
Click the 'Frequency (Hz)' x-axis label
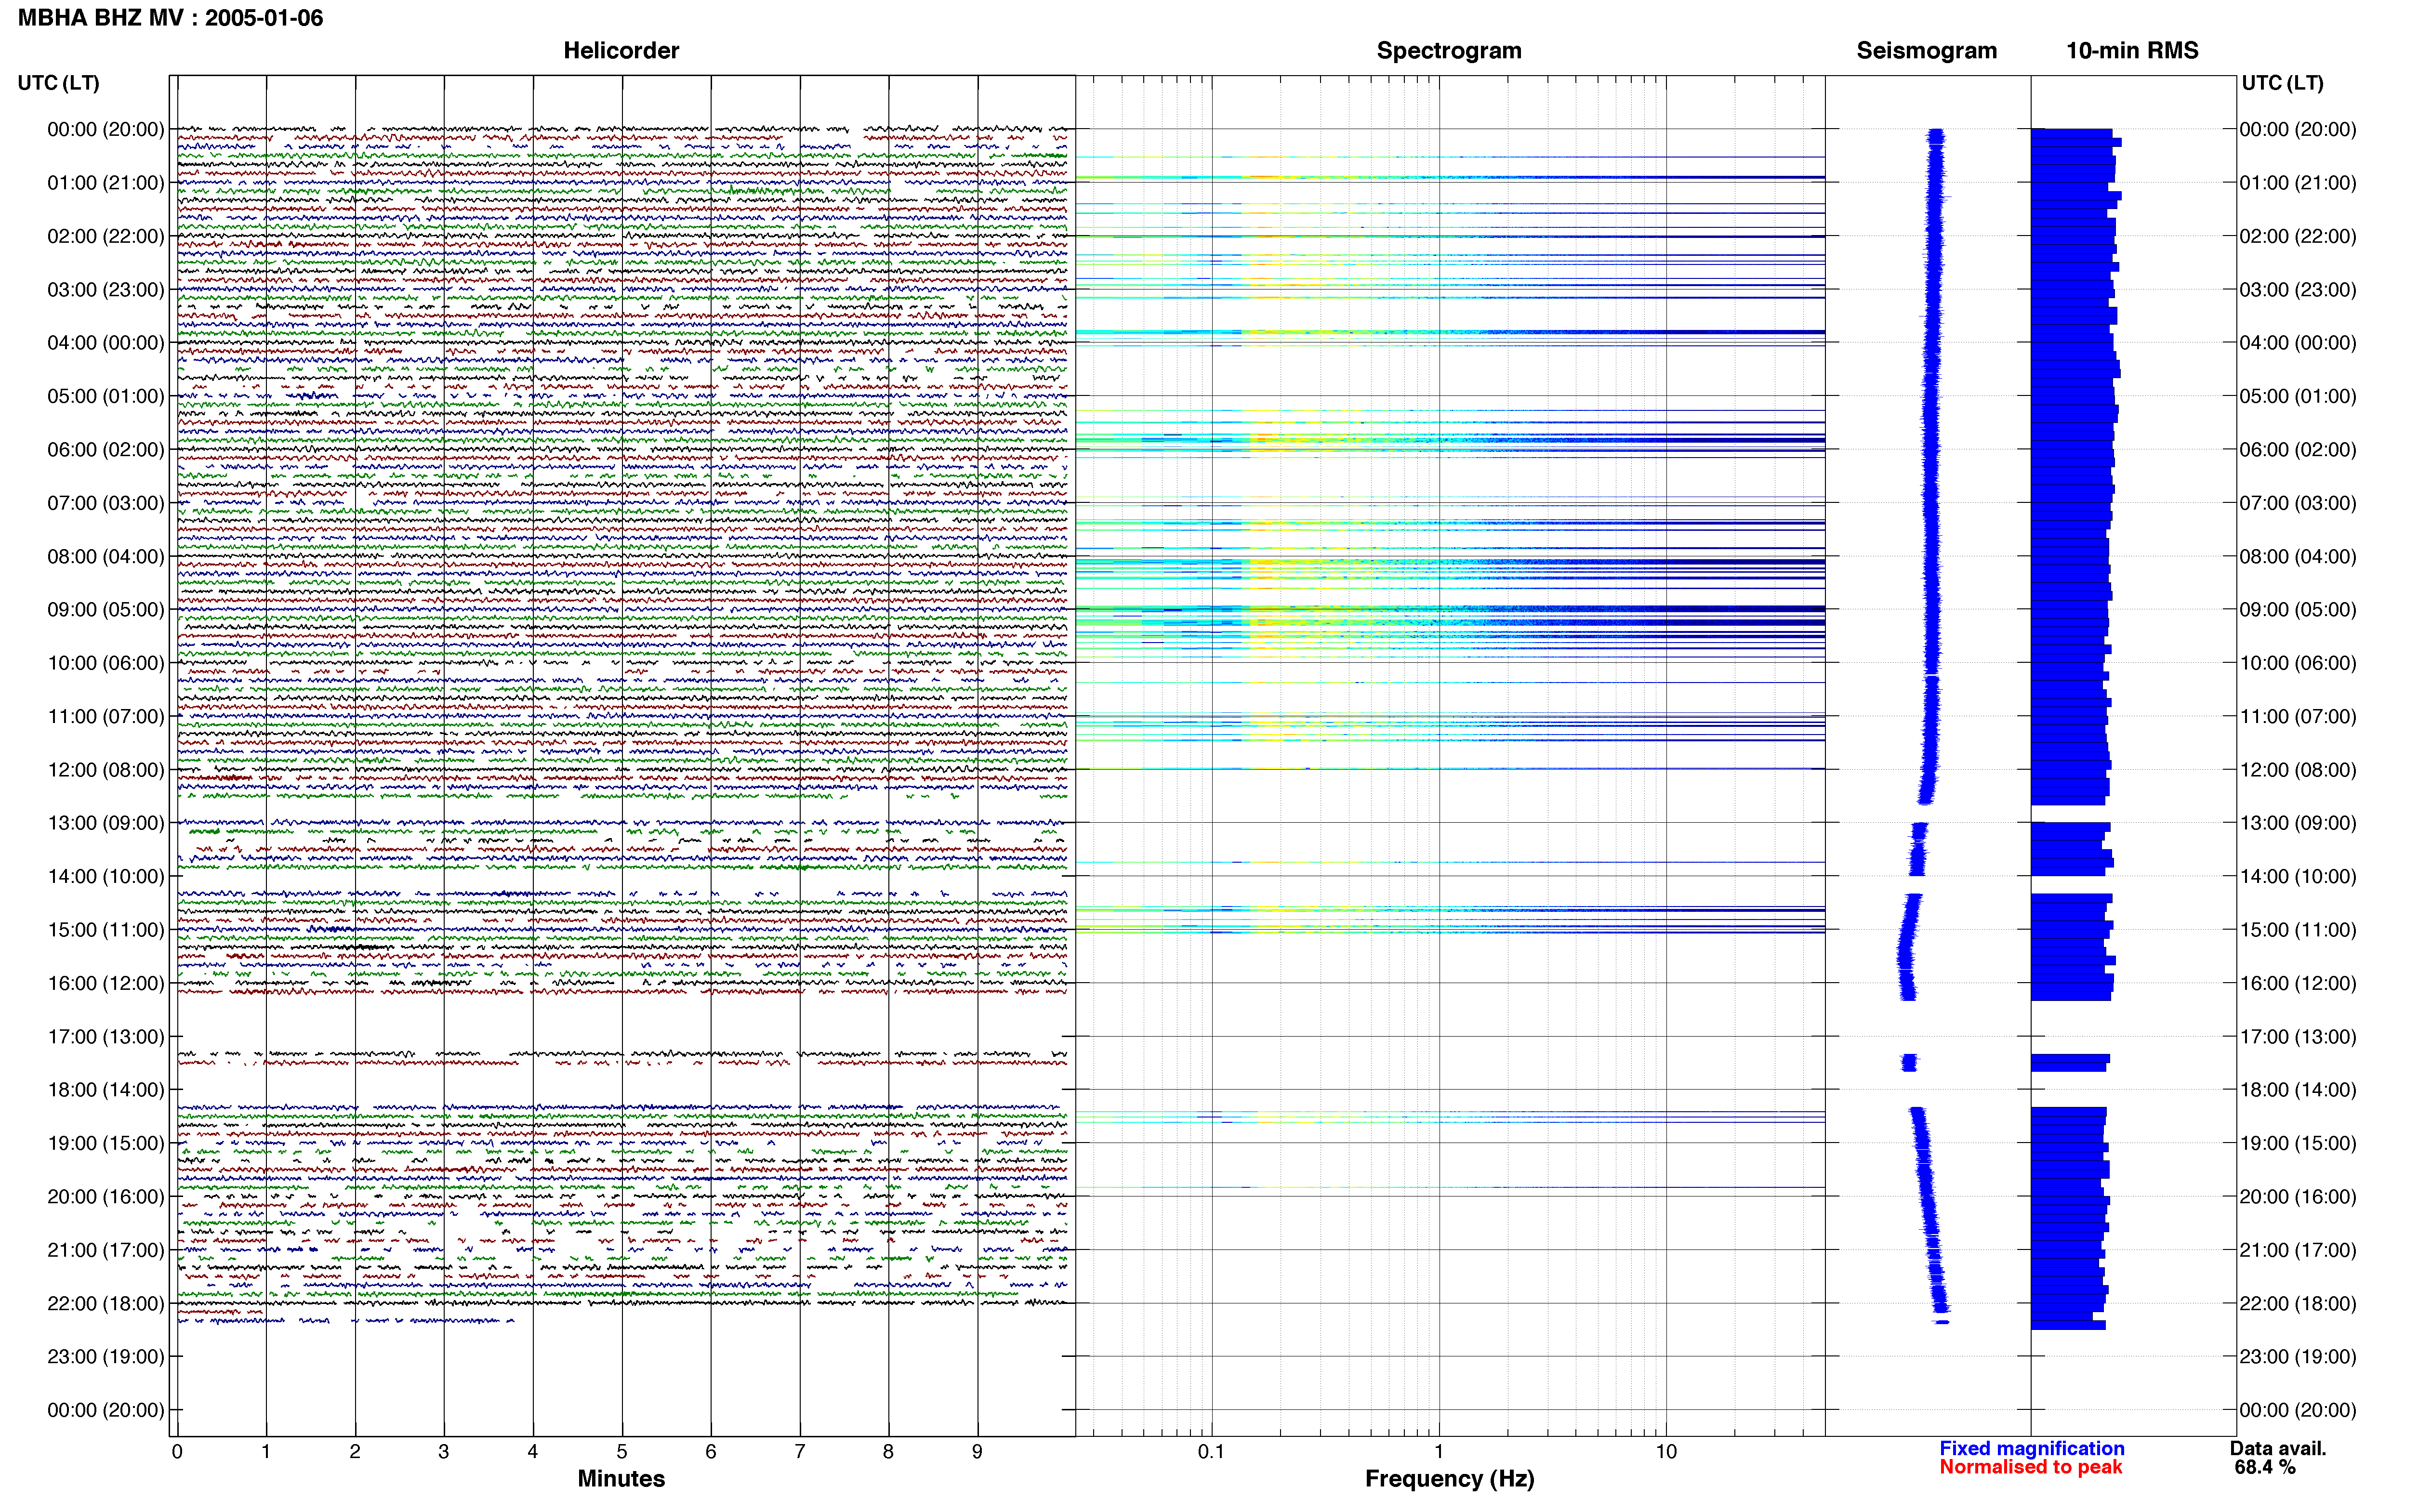1449,1479
